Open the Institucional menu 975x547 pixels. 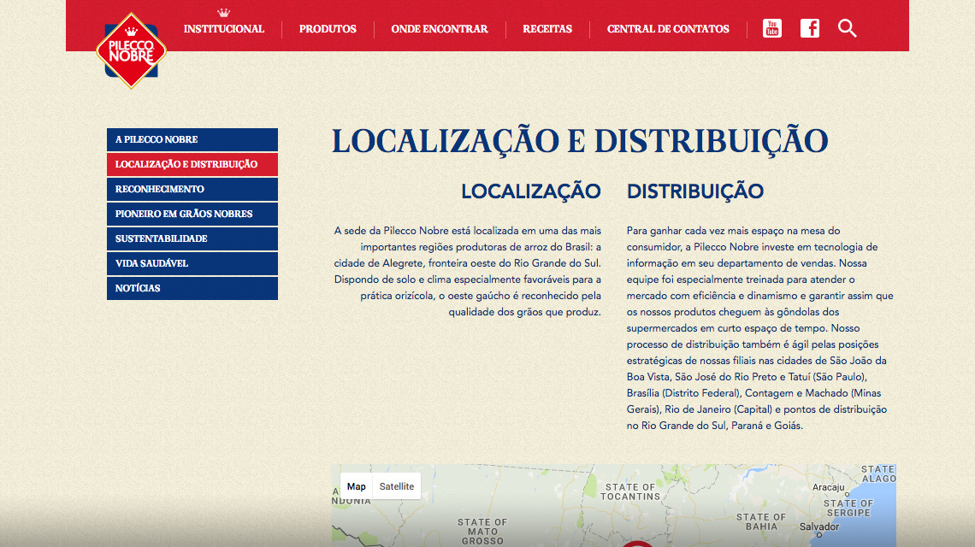click(x=224, y=29)
